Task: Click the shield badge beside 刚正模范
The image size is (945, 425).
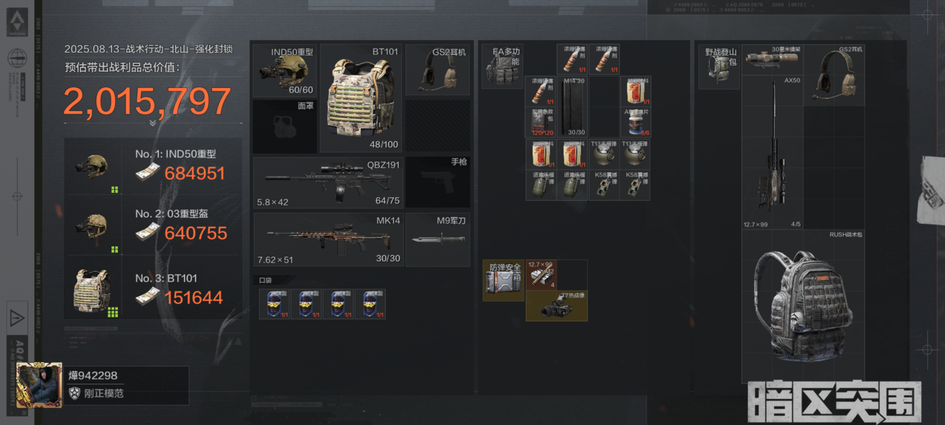Action: coord(75,393)
